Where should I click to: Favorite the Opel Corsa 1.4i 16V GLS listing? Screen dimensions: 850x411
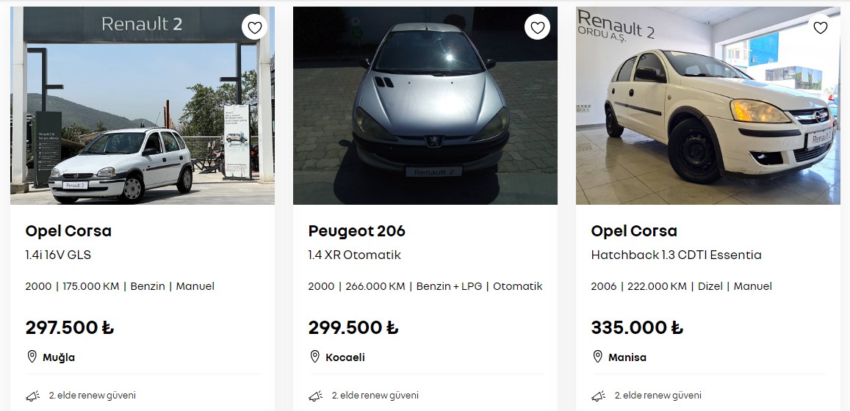[254, 27]
